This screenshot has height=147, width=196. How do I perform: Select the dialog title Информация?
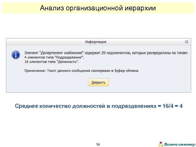click(96, 42)
